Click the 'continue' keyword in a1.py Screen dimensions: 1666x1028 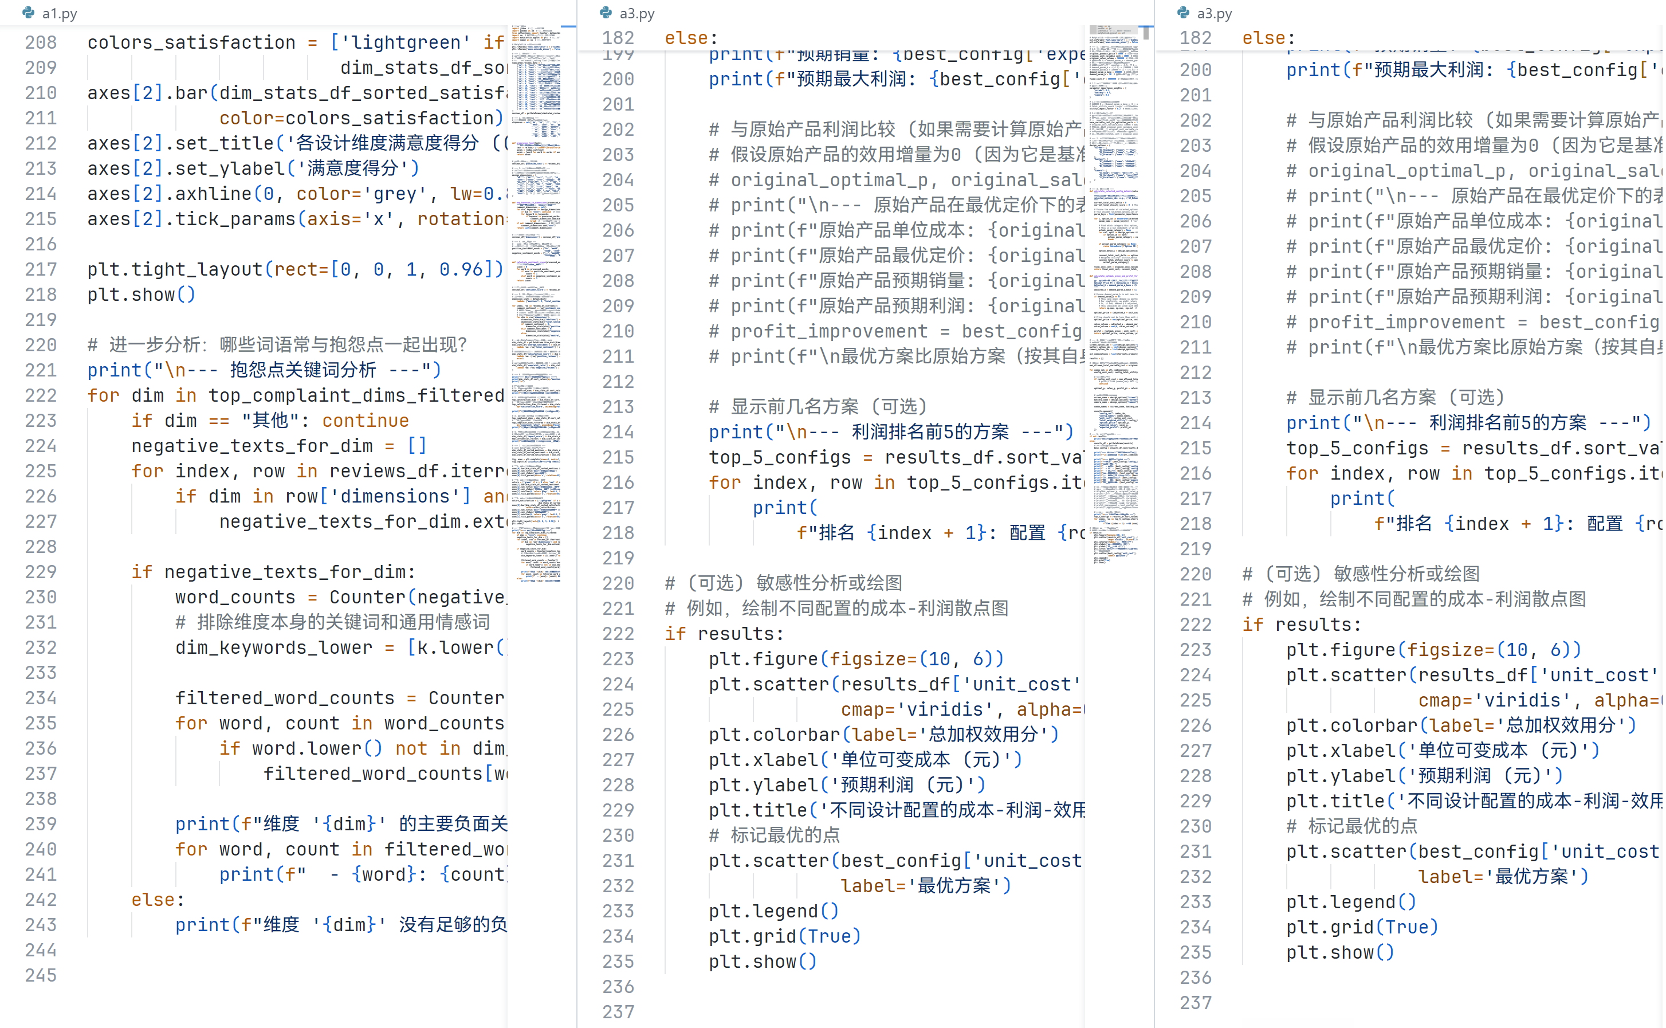(366, 421)
